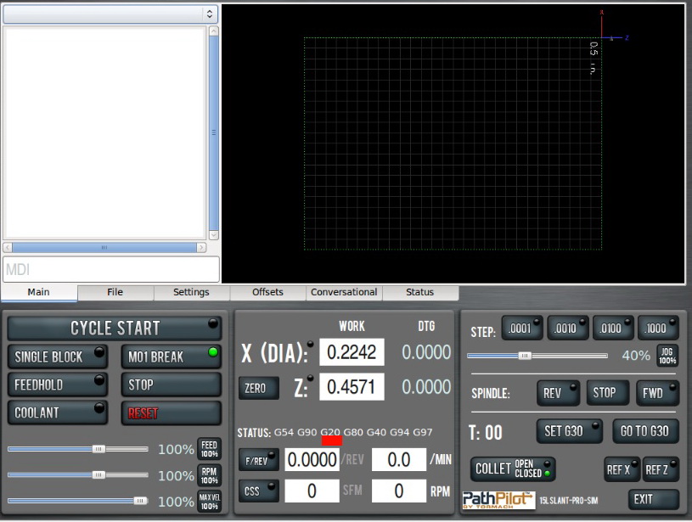This screenshot has height=522, width=692.
Task: Click the max velocity slider handle
Action: (141, 501)
